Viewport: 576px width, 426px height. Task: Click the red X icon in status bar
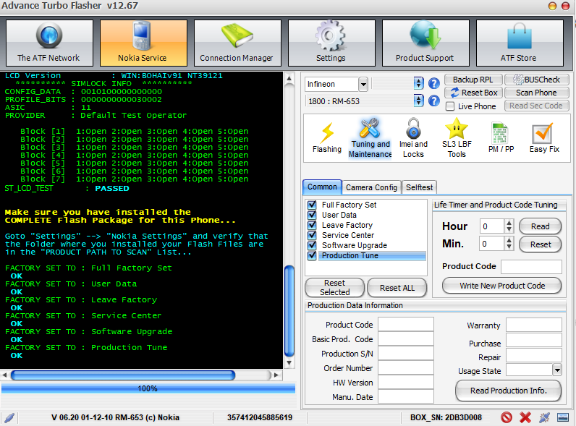(x=525, y=417)
